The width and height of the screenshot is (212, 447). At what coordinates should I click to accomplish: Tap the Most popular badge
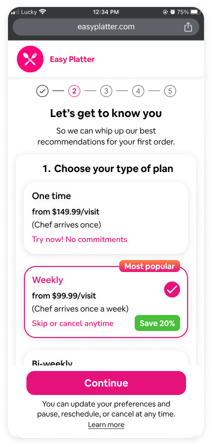(x=150, y=266)
